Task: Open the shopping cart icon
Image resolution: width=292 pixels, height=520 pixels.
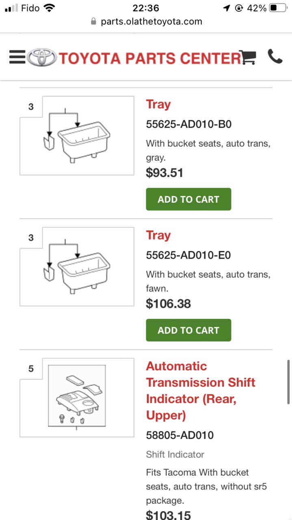Action: coord(247,57)
